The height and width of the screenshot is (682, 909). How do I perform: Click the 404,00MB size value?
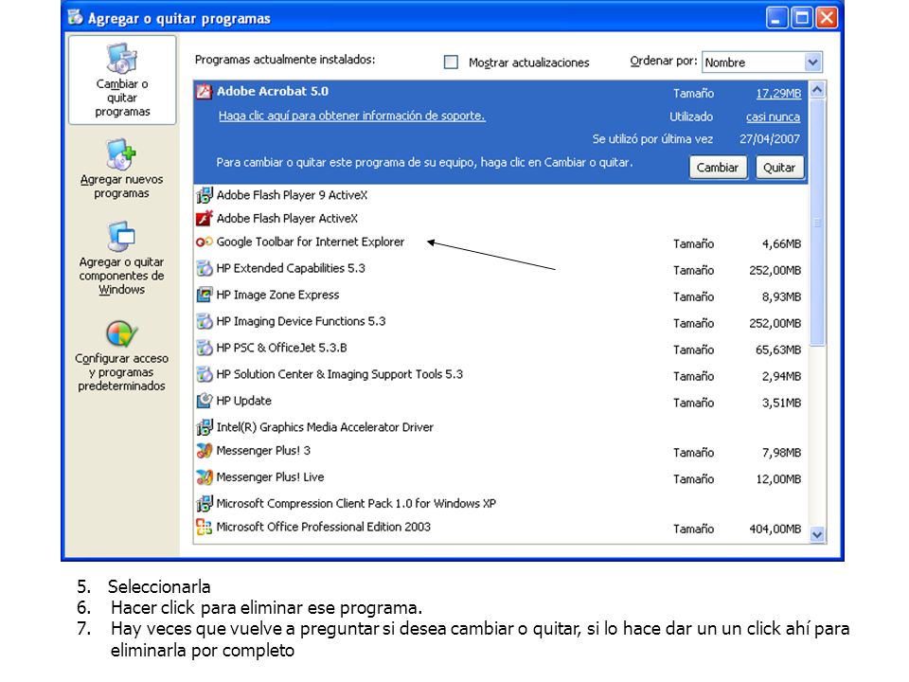[775, 529]
